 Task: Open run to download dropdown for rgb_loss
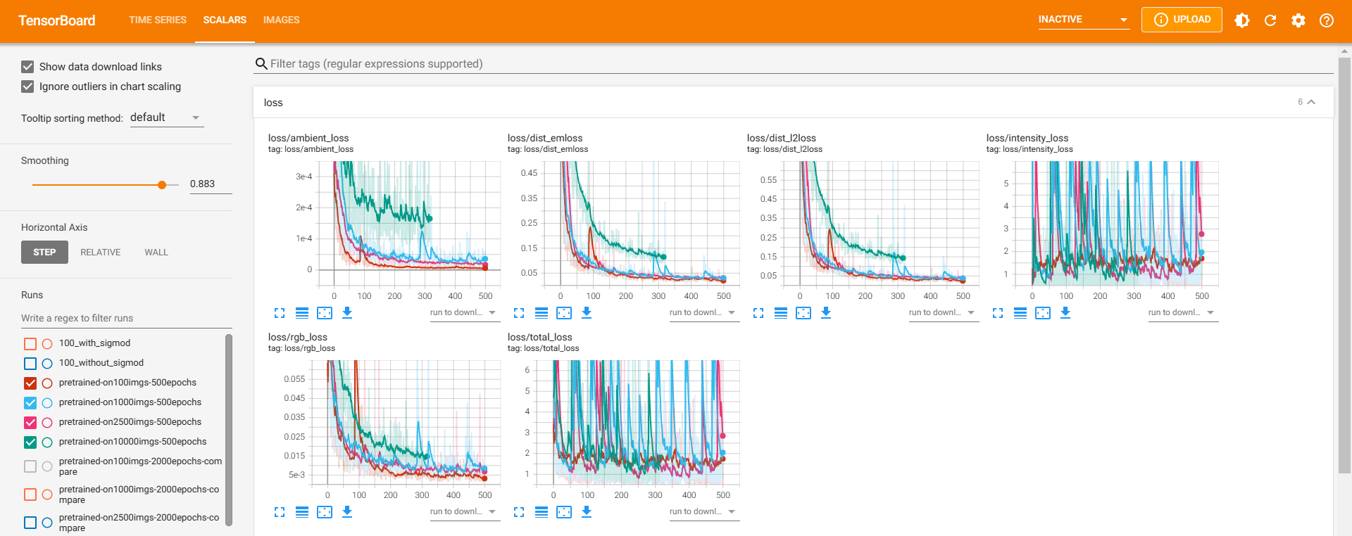click(x=465, y=512)
